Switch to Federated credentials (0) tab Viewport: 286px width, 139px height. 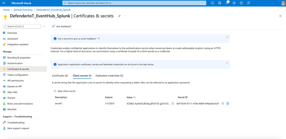[109, 75]
